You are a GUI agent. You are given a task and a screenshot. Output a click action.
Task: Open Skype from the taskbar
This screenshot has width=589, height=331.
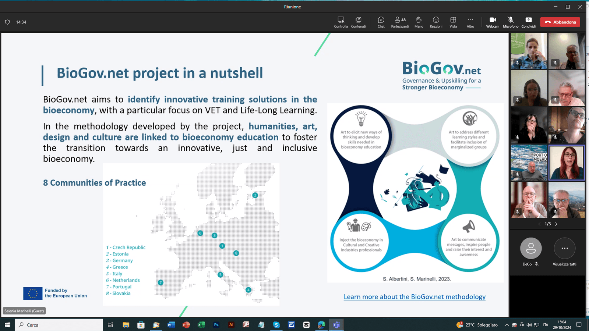pyautogui.click(x=276, y=325)
